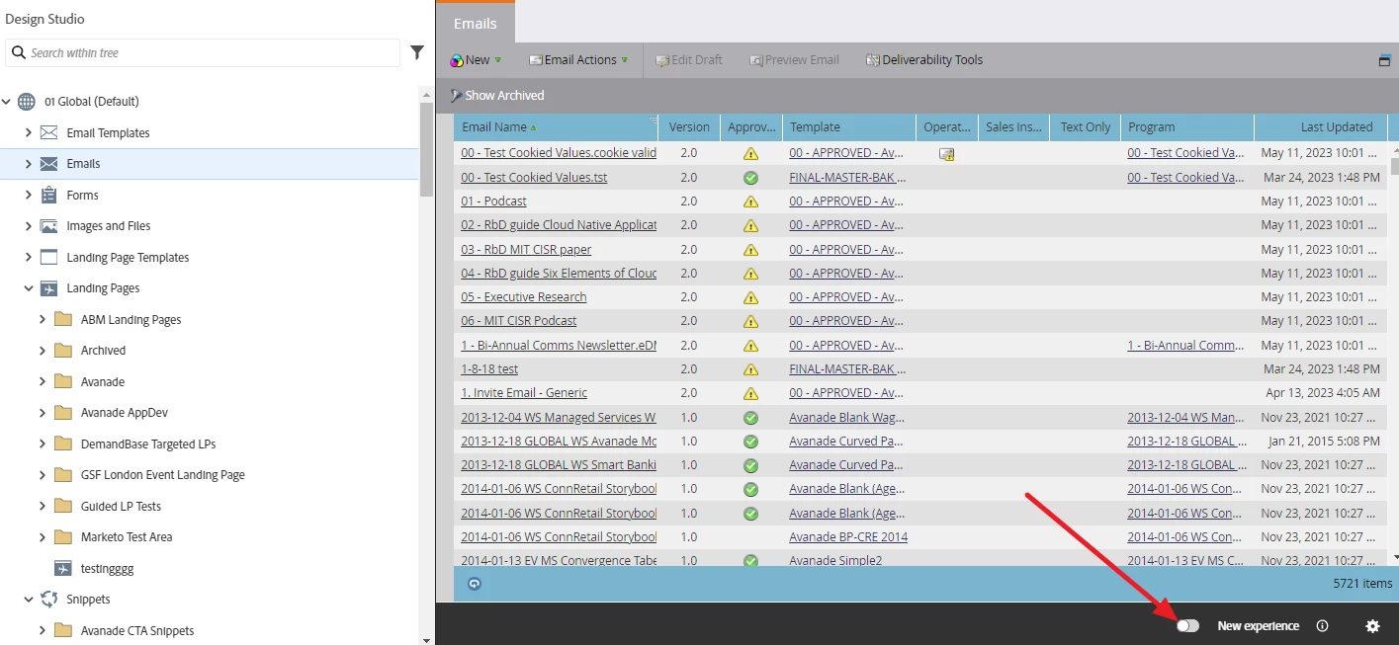Click the Email Templates envelope icon
The width and height of the screenshot is (1399, 645).
click(48, 132)
